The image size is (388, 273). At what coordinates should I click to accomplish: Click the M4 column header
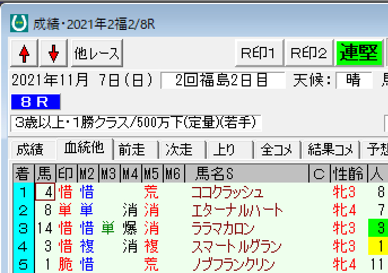[131, 174]
